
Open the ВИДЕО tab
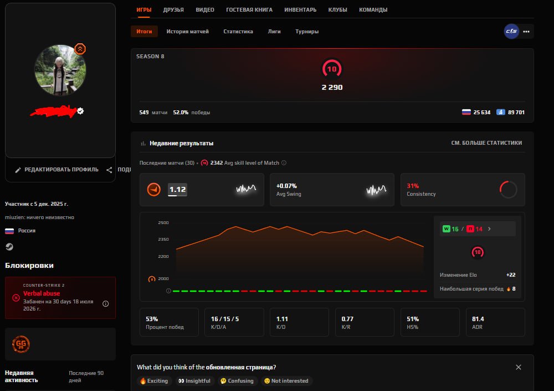tap(205, 9)
